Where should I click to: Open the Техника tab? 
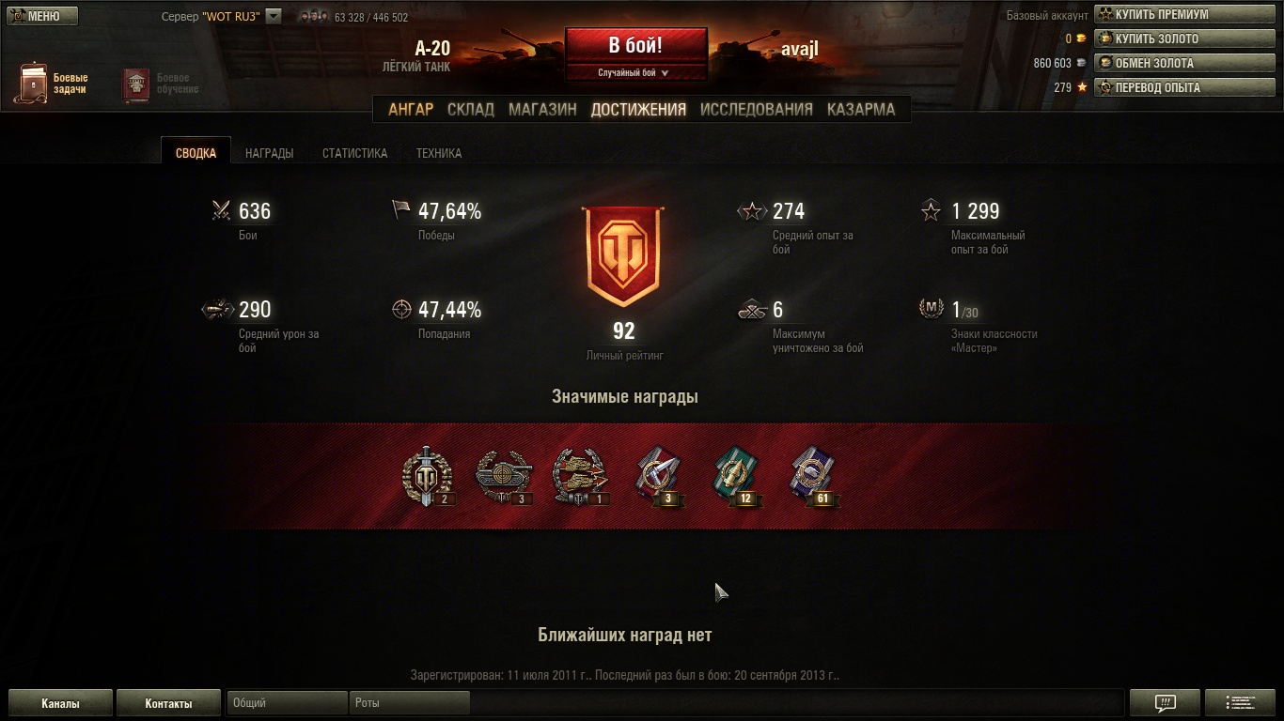click(439, 153)
